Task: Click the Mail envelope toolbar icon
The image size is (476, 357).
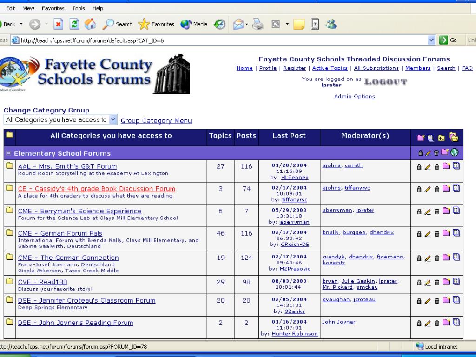Action: [x=238, y=24]
